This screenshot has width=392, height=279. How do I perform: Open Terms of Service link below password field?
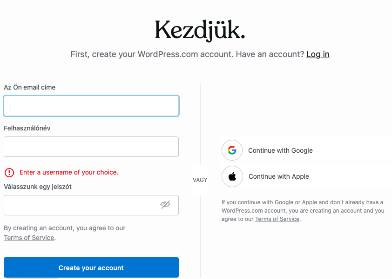click(29, 238)
